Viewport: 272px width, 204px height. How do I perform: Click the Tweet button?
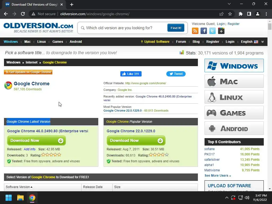click(176, 74)
